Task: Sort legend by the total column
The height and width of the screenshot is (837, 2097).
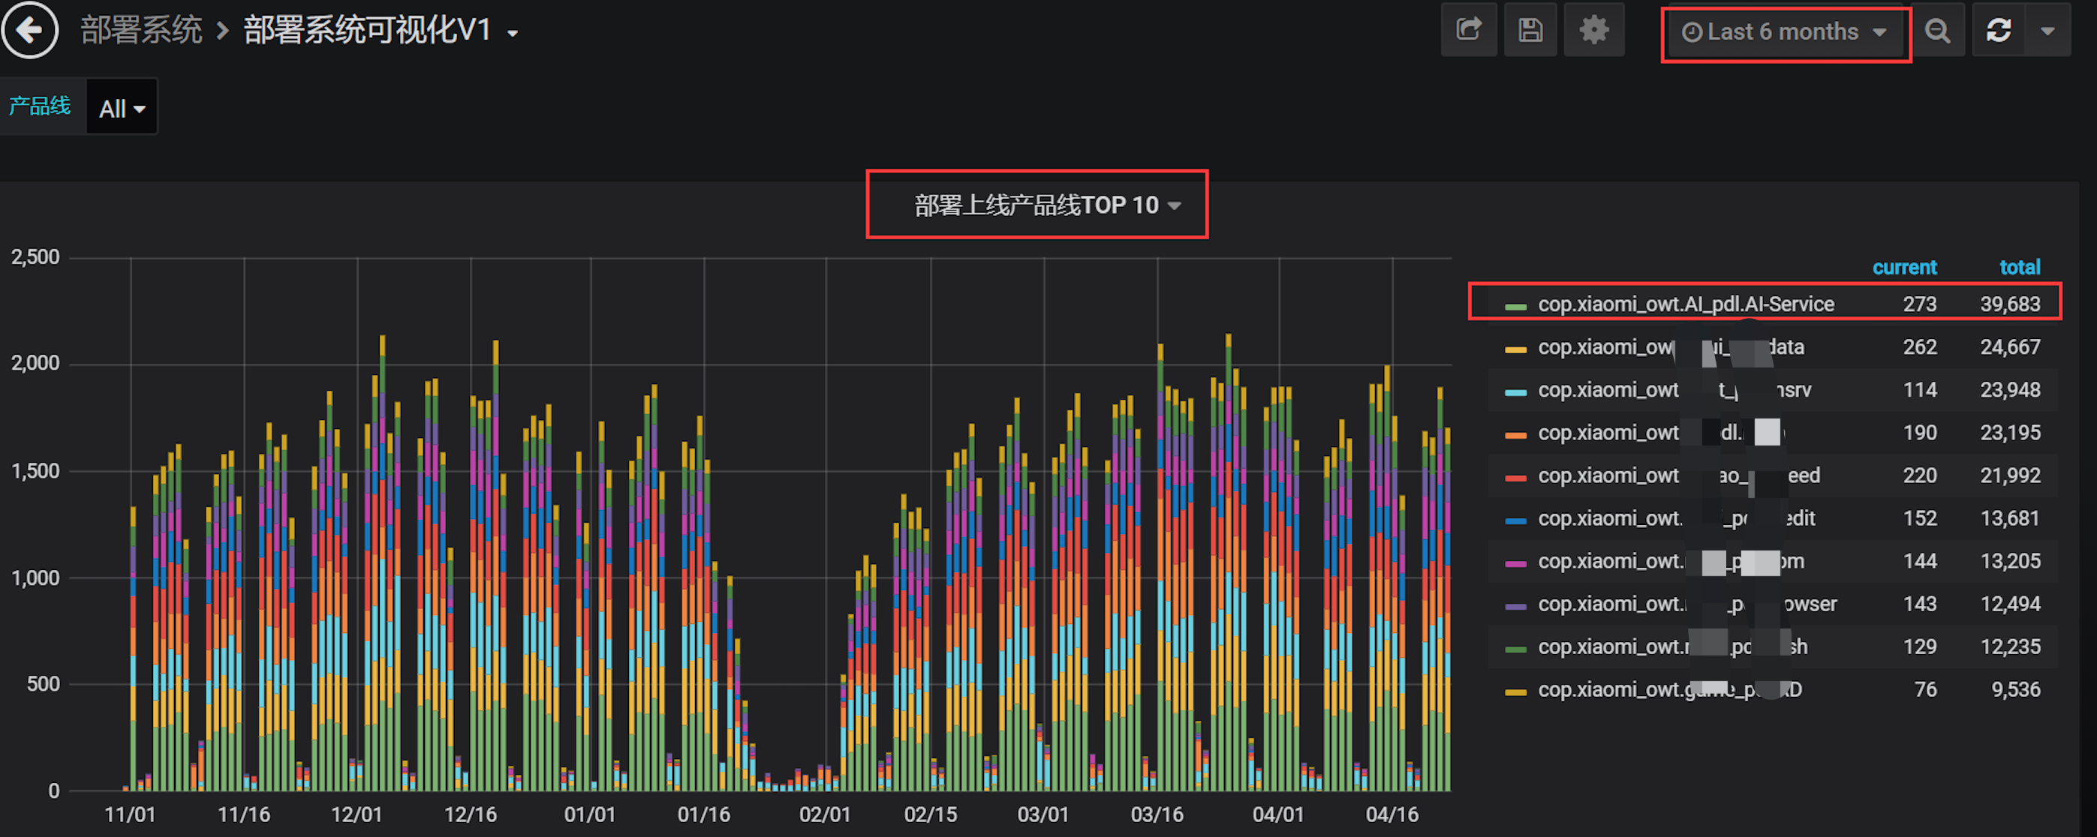Action: (x=2020, y=267)
